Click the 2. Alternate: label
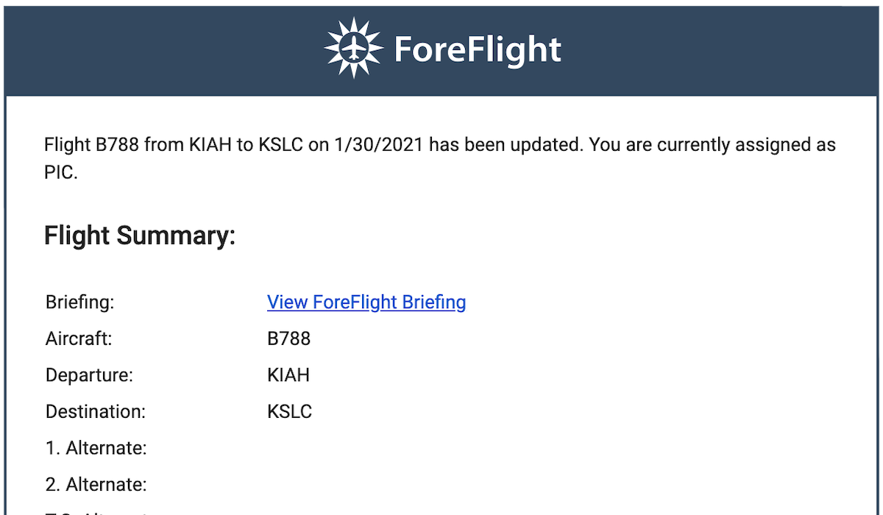 (x=96, y=485)
